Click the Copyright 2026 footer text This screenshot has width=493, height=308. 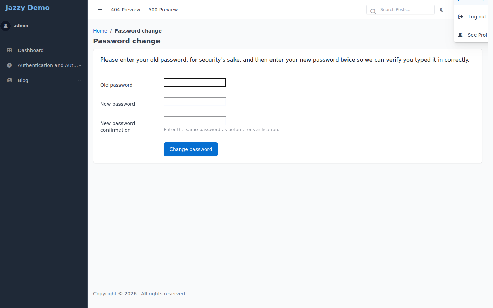point(140,294)
